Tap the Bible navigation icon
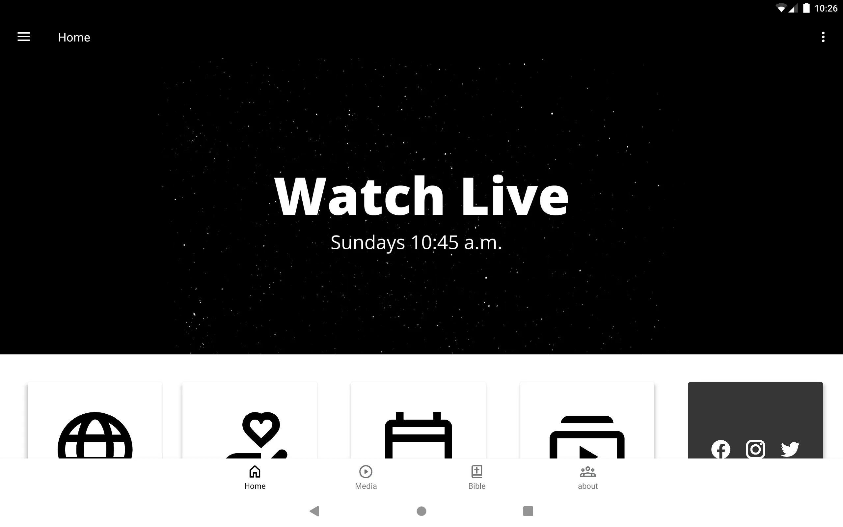This screenshot has width=843, height=527. (477, 477)
